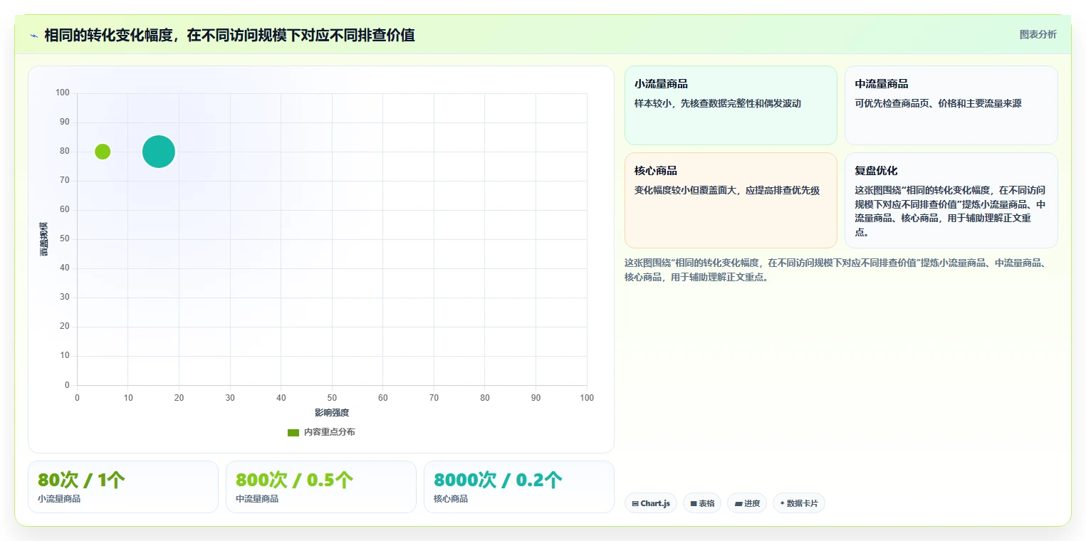
Task: Open the 核心商品 info card
Action: point(731,200)
